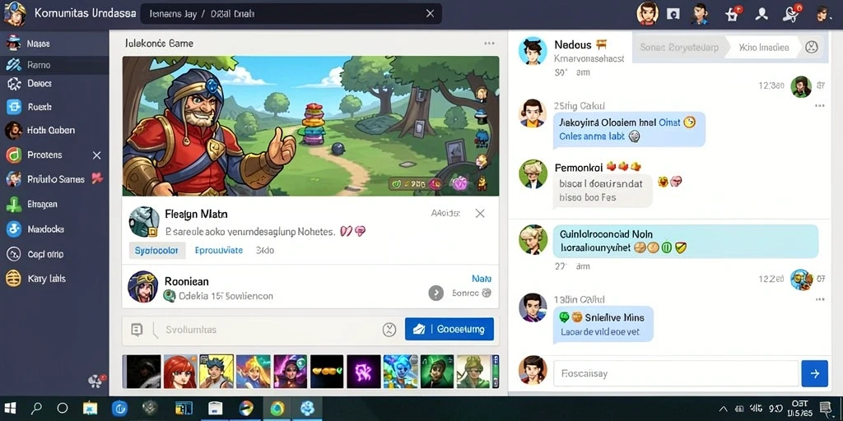The image size is (843, 421).
Task: Select the purple glowing rune thumbnail
Action: tap(363, 372)
